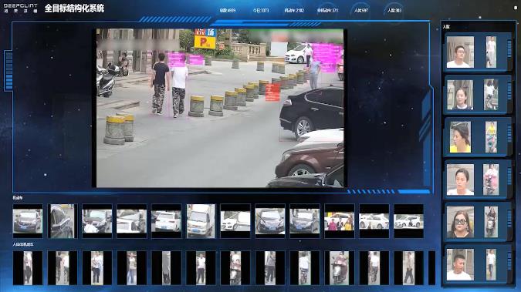
Task: Select the 人脸:383 counter
Action: pos(394,11)
